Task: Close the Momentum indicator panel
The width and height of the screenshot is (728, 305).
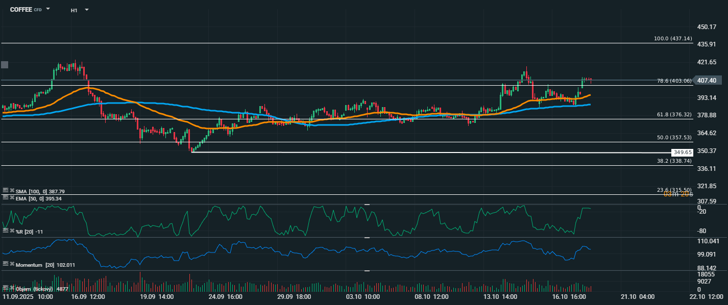Action: click(12, 264)
